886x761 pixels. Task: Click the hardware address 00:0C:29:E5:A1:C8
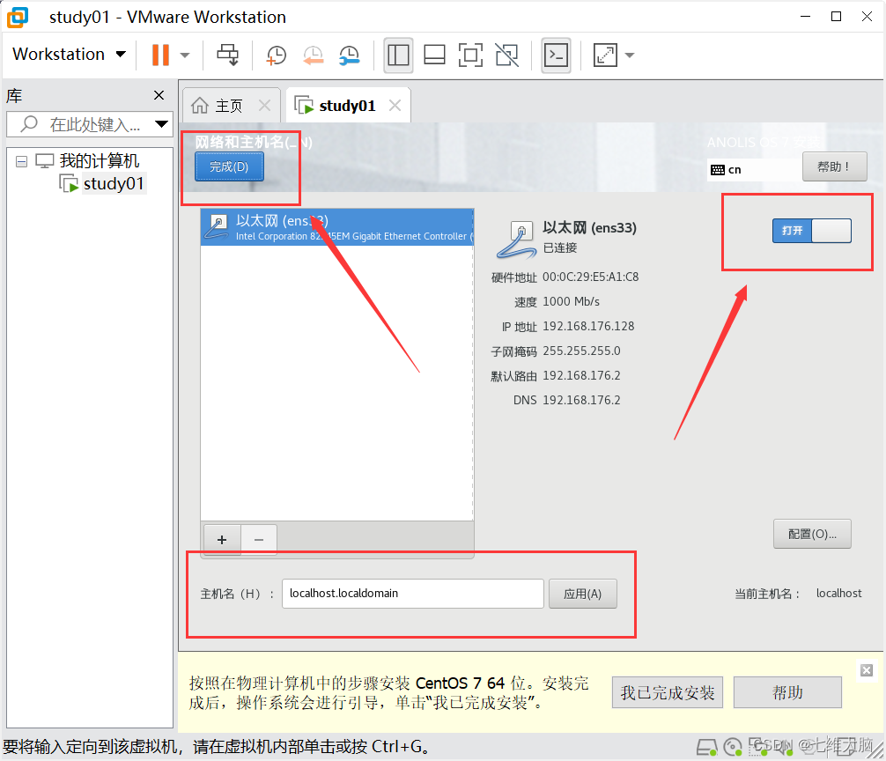590,277
